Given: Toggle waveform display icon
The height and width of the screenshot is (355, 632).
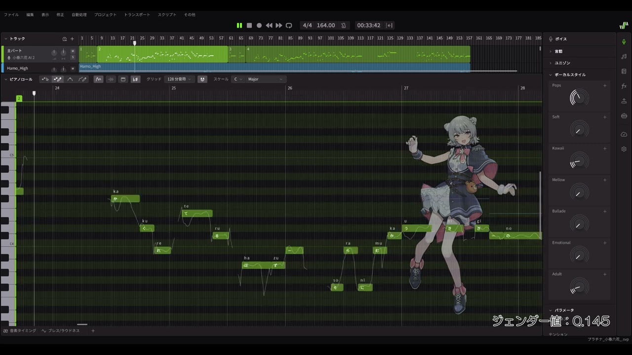Looking at the screenshot, I should pos(111,79).
